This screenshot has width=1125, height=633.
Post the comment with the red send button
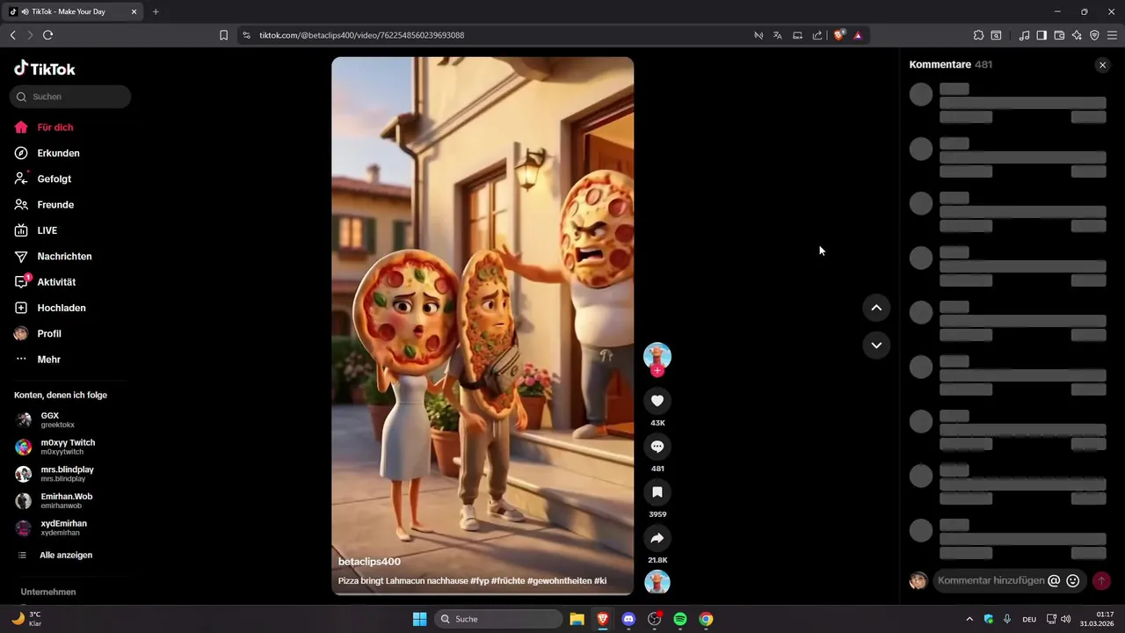(x=1101, y=581)
